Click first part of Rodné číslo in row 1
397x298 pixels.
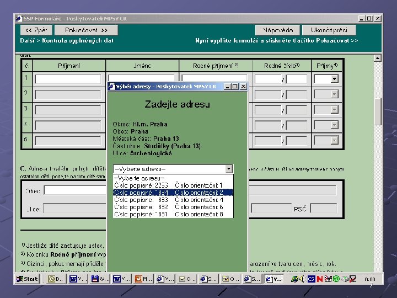coord(268,79)
